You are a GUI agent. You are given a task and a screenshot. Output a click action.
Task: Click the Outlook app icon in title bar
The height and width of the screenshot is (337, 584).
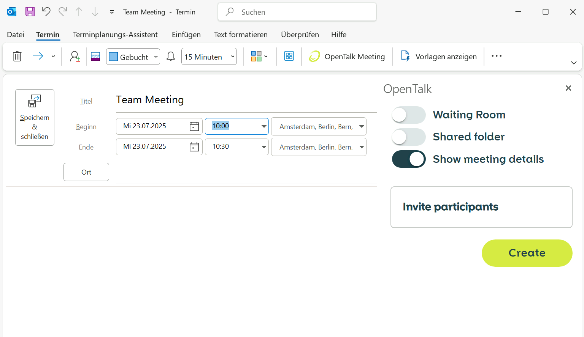click(x=12, y=12)
